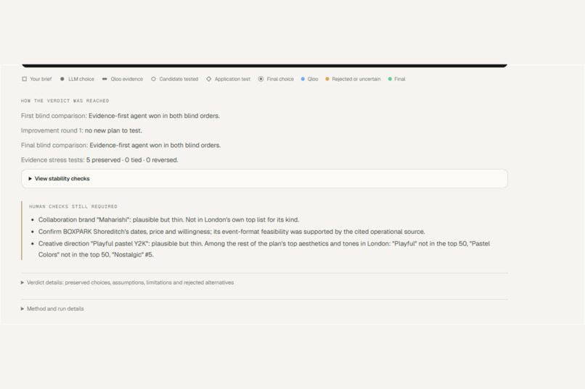The image size is (585, 389).
Task: Click the LLM choice filled dot icon
Action: [62, 79]
